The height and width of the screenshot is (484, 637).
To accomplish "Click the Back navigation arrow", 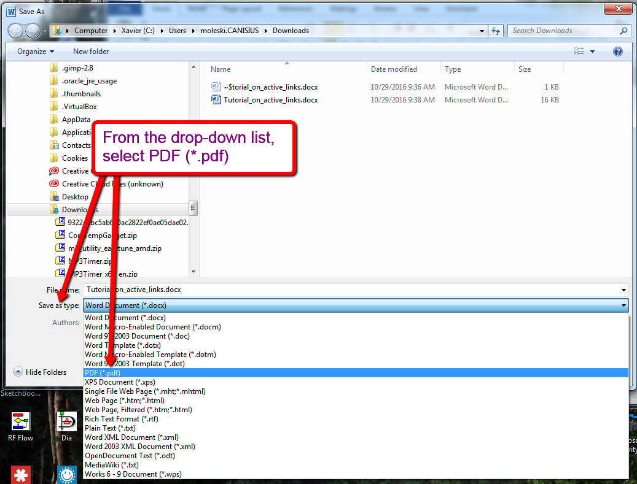I will (x=16, y=31).
